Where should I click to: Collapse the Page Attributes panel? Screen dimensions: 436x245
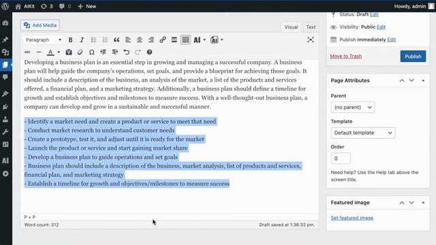423,80
